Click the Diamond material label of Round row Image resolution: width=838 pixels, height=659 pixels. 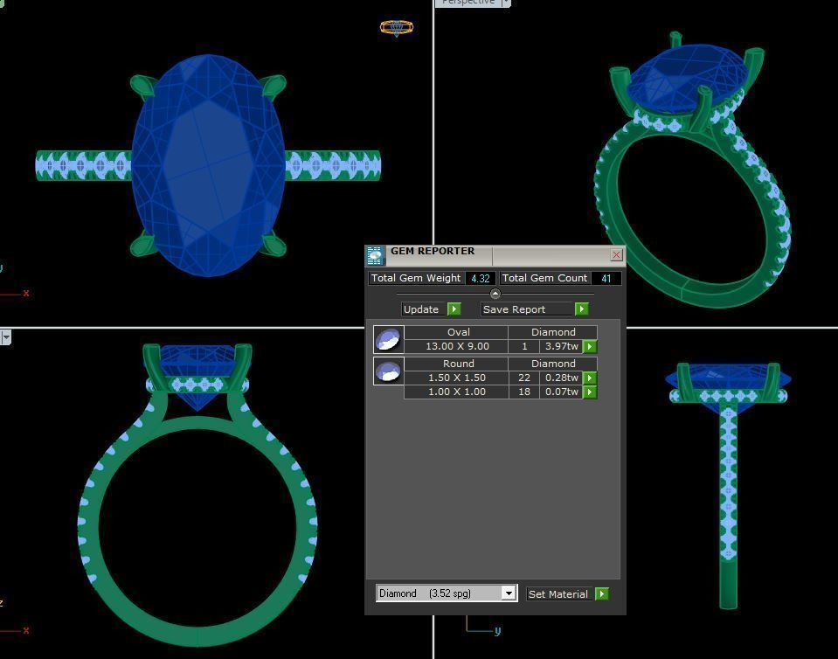(x=553, y=364)
